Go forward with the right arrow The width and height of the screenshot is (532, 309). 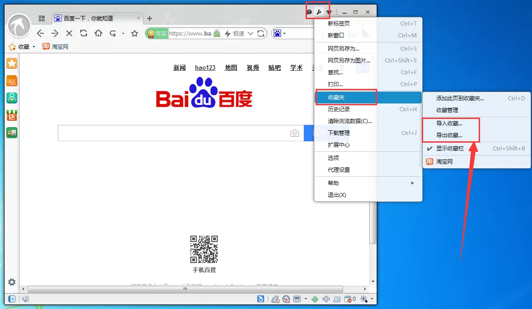point(55,33)
